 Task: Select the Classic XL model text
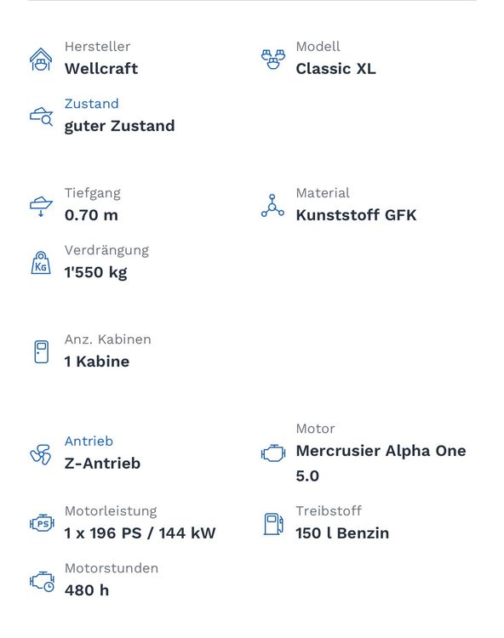tap(336, 69)
